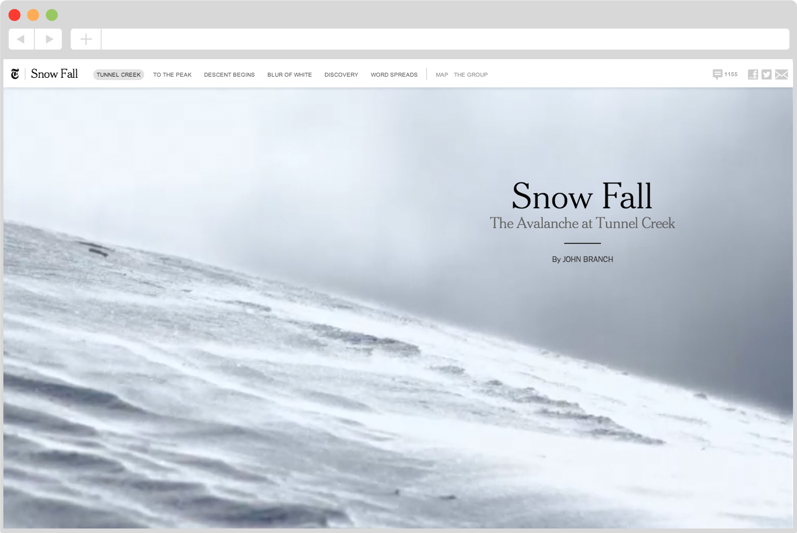797x533 pixels.
Task: Go to the Word Spreads chapter
Action: pos(394,74)
